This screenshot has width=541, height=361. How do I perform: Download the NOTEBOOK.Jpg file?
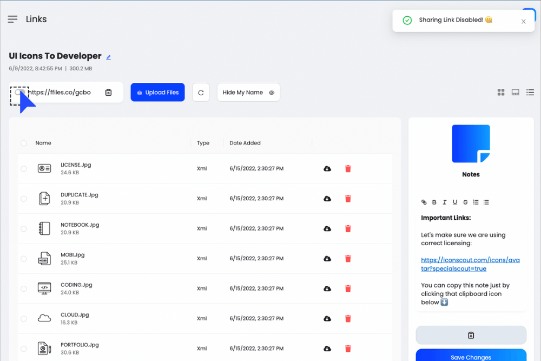point(327,229)
